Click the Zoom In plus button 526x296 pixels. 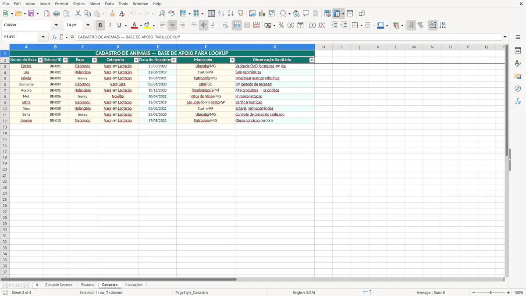point(508,292)
